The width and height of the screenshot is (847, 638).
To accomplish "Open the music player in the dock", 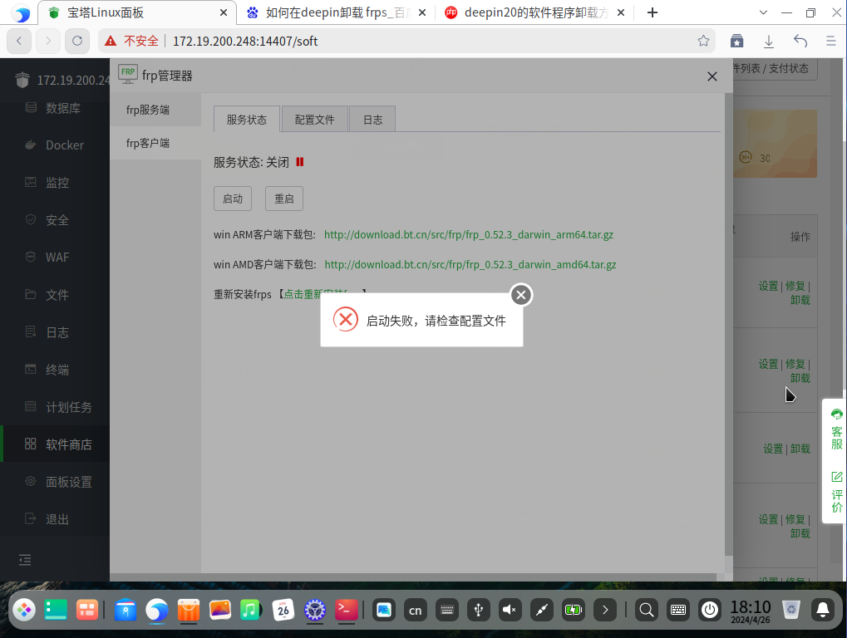I will tap(251, 610).
